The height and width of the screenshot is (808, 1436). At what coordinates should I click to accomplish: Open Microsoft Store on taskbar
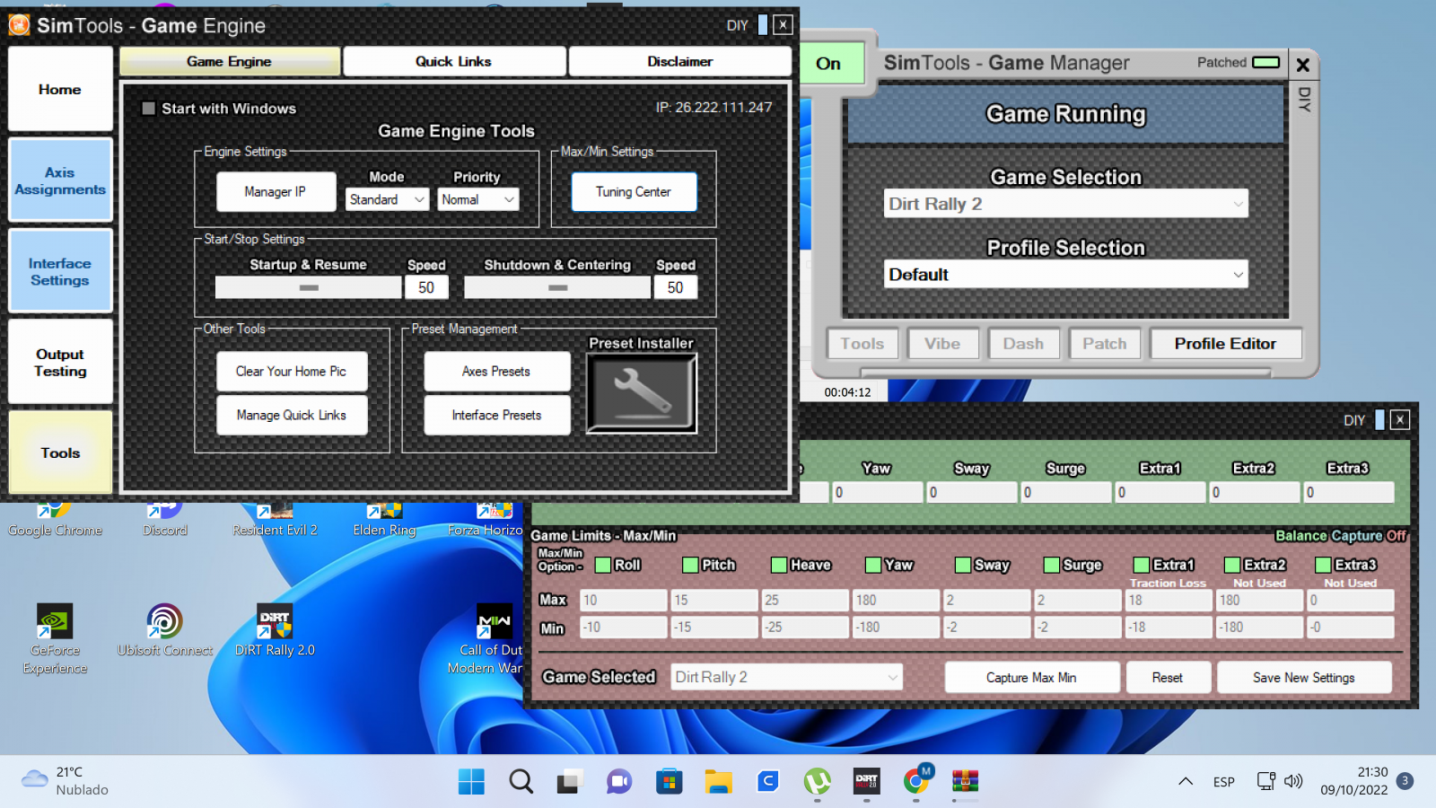pyautogui.click(x=669, y=781)
